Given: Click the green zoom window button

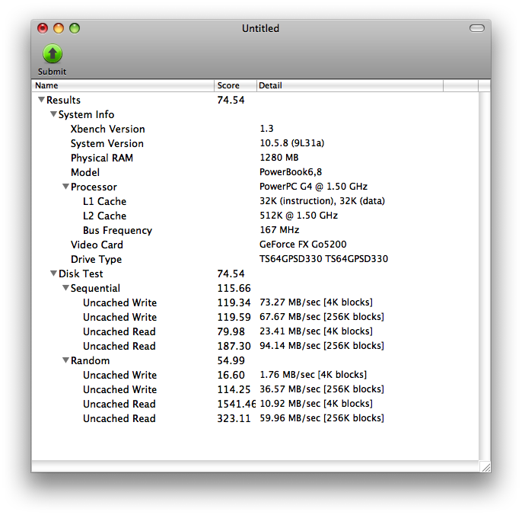Looking at the screenshot, I should [x=75, y=28].
